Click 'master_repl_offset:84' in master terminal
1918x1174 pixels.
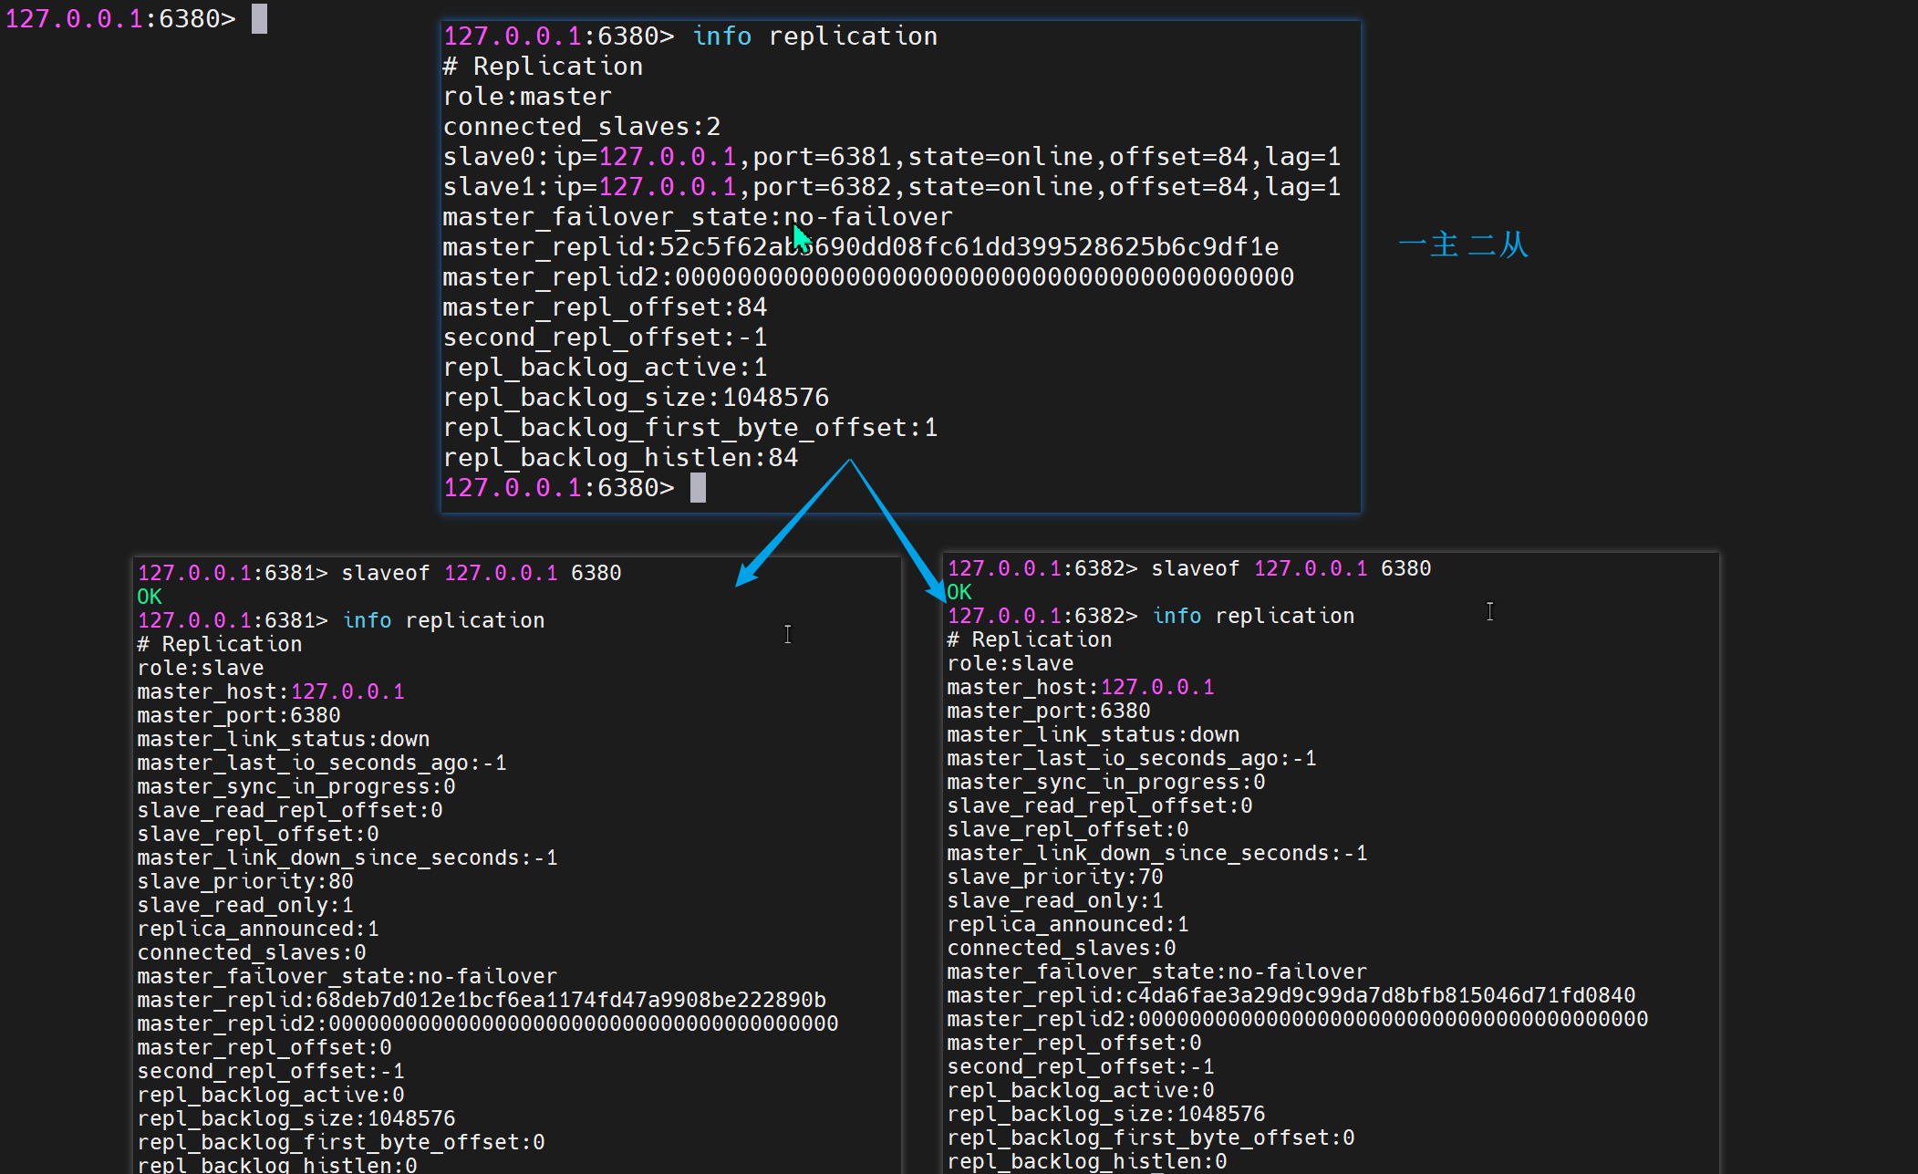coord(605,307)
